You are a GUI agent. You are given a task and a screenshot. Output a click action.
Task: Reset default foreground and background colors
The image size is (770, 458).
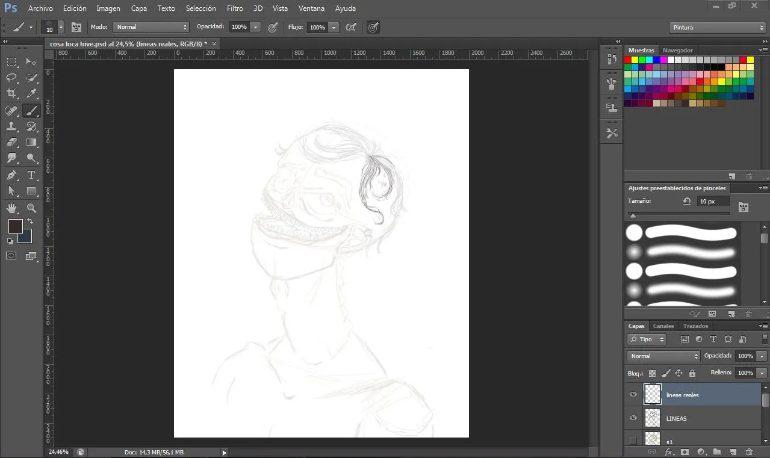tap(10, 241)
